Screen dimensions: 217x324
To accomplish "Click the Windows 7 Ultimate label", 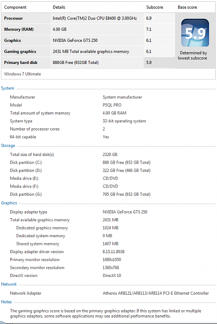I will 22,74.
